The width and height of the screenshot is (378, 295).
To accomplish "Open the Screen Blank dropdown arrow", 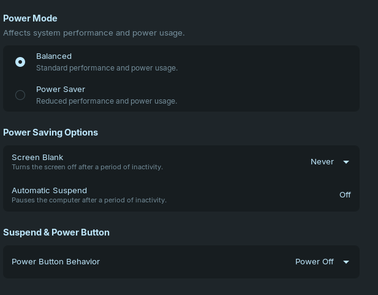I will pyautogui.click(x=346, y=162).
